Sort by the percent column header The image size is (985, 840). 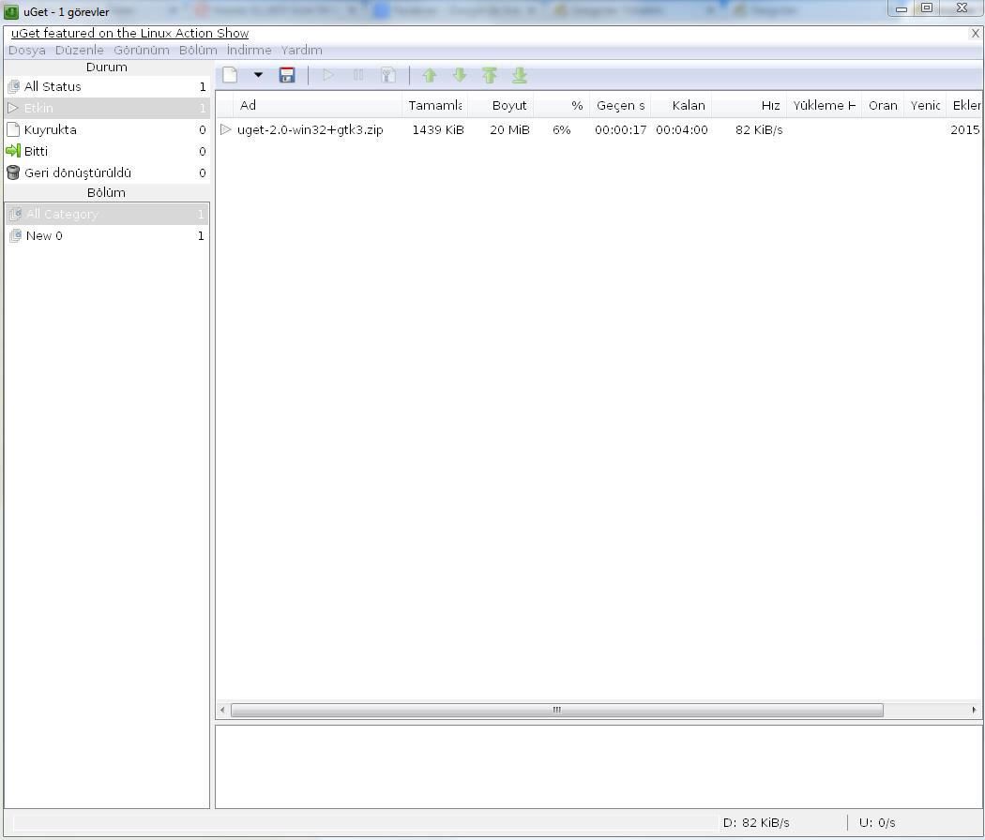click(x=562, y=106)
